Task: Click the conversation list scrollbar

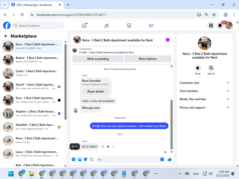Action: 65,82
